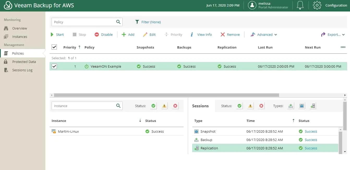Click the Backups success check icon
This screenshot has width=350, height=170.
point(179,67)
